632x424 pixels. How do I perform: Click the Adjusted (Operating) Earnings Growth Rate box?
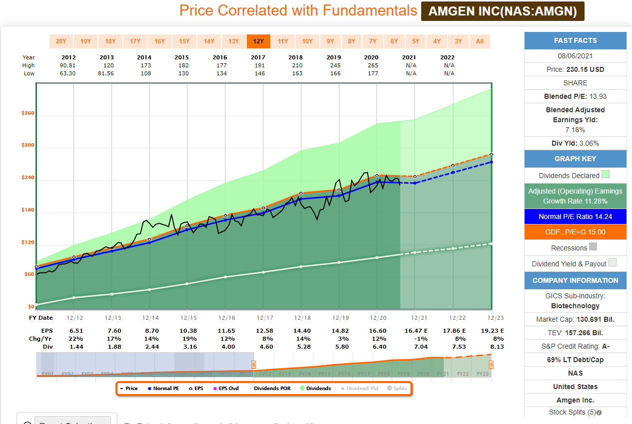575,196
